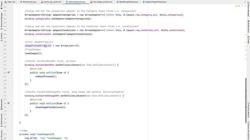This screenshot has height=140, width=250.
Task: Click adapterCategories declaration on line 51
Action: tap(64, 15)
